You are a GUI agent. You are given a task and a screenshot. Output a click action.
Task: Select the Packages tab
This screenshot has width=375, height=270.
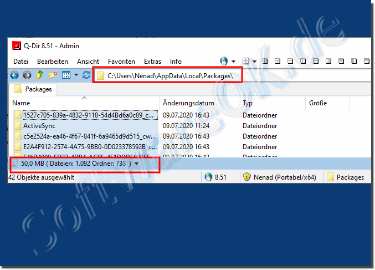[33, 89]
